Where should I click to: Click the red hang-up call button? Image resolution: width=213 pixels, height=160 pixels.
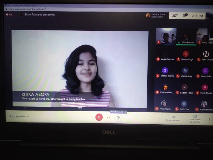click(x=109, y=117)
